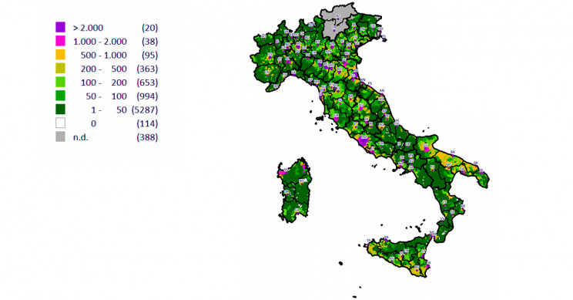Select the '200 - 500' legend label

point(104,69)
